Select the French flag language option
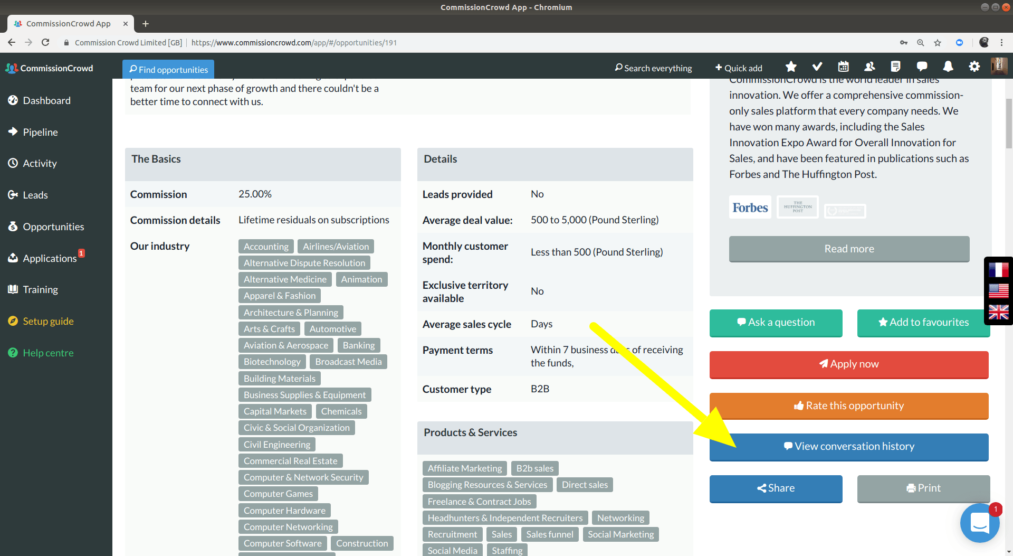The width and height of the screenshot is (1013, 556). 998,270
